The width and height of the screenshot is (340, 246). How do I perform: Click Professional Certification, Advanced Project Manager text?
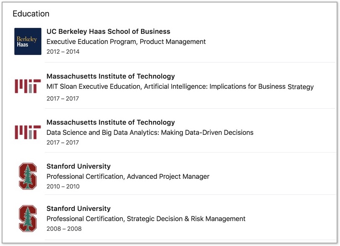pos(128,177)
